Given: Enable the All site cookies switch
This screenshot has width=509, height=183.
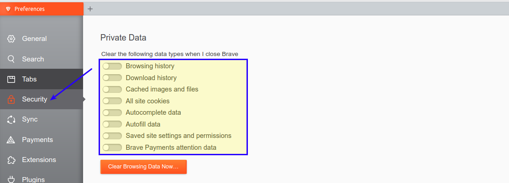Looking at the screenshot, I should click(112, 101).
